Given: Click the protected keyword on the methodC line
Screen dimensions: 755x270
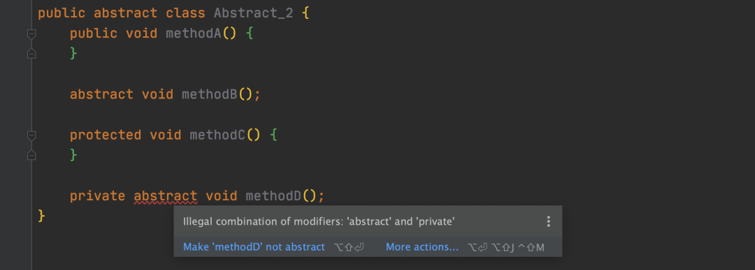Looking at the screenshot, I should coord(106,135).
